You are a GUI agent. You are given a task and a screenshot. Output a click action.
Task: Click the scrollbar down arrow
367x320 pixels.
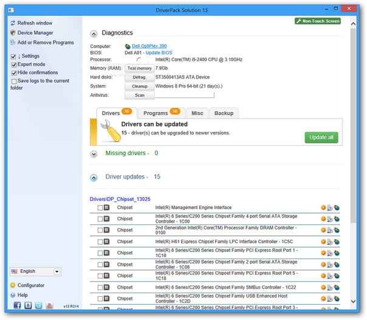point(353,301)
